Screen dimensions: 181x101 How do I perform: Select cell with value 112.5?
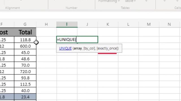(x=25, y=84)
